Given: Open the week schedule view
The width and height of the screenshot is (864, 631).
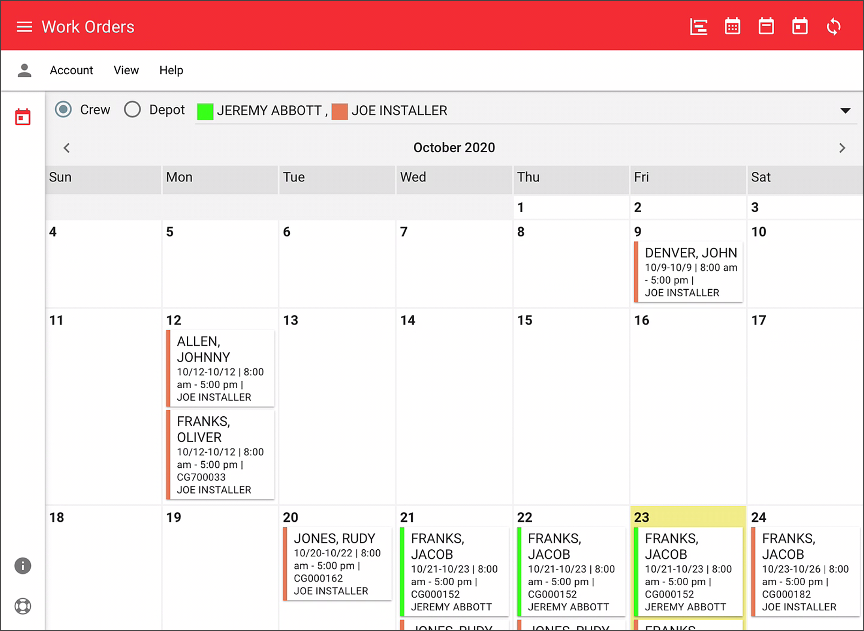Looking at the screenshot, I should tap(766, 26).
